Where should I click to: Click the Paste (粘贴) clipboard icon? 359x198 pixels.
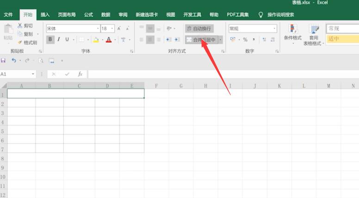(x=8, y=30)
